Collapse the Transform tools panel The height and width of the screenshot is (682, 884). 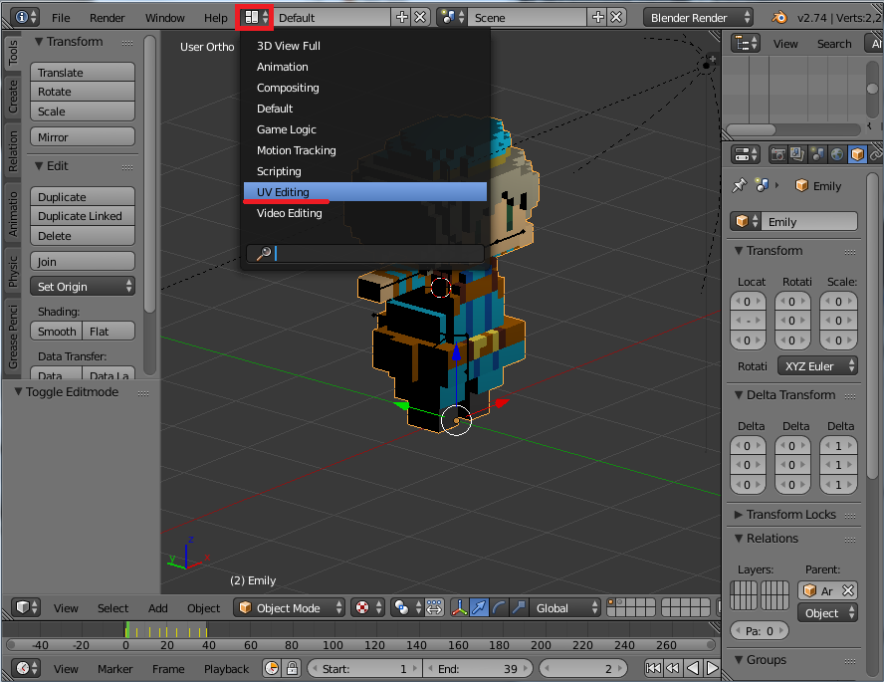tap(39, 42)
